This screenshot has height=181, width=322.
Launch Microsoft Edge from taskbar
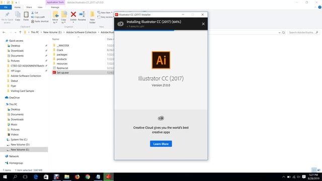coord(36,176)
